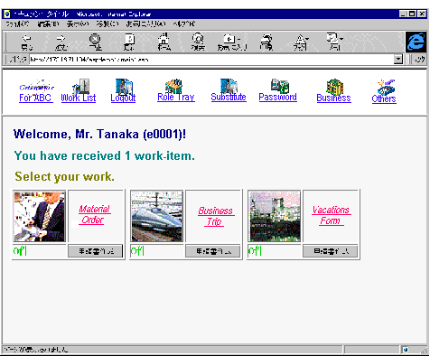The image size is (430, 356).
Task: Open the Password link
Action: [278, 97]
